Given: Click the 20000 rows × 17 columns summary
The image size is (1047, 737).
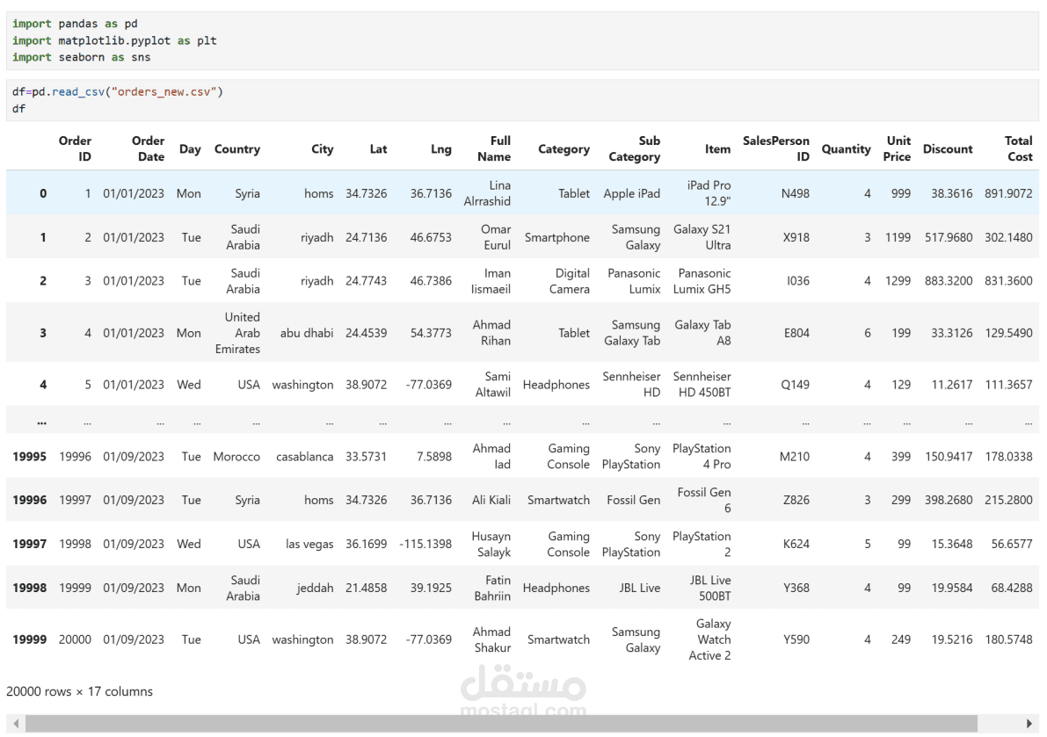Looking at the screenshot, I should pos(79,691).
